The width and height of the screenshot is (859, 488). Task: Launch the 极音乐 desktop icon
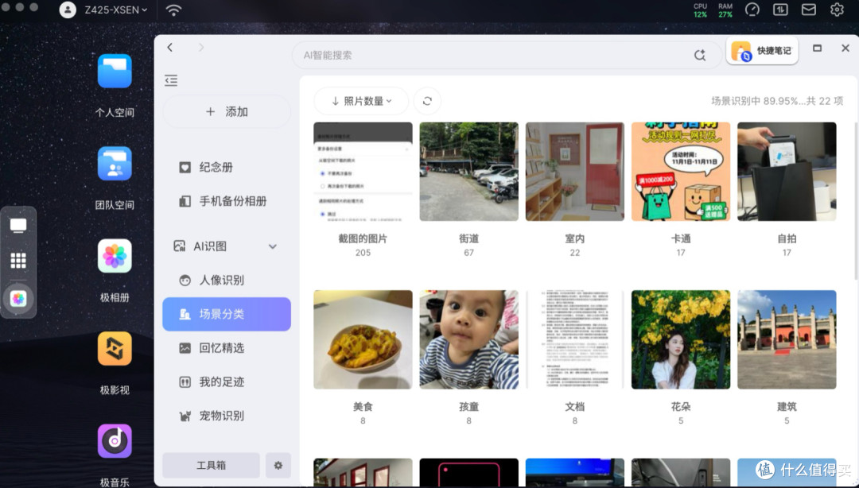(115, 441)
